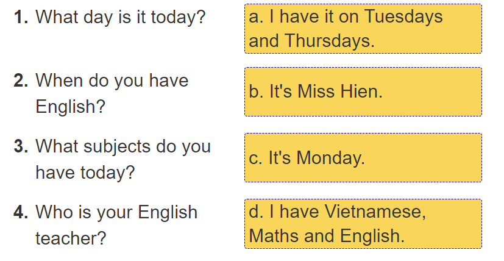Click the word "Vietnamese" in answer d
The width and height of the screenshot is (504, 261).
pos(372,212)
